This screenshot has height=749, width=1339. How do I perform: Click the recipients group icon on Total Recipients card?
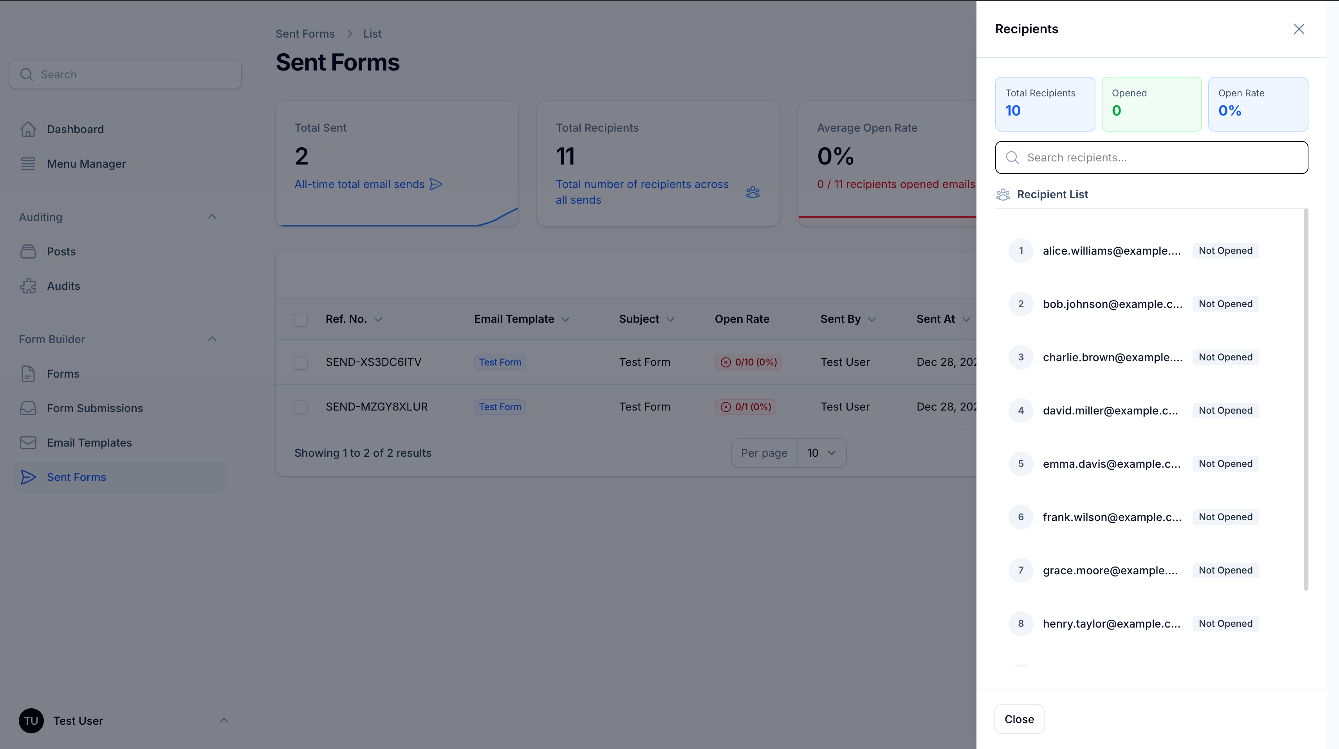753,192
